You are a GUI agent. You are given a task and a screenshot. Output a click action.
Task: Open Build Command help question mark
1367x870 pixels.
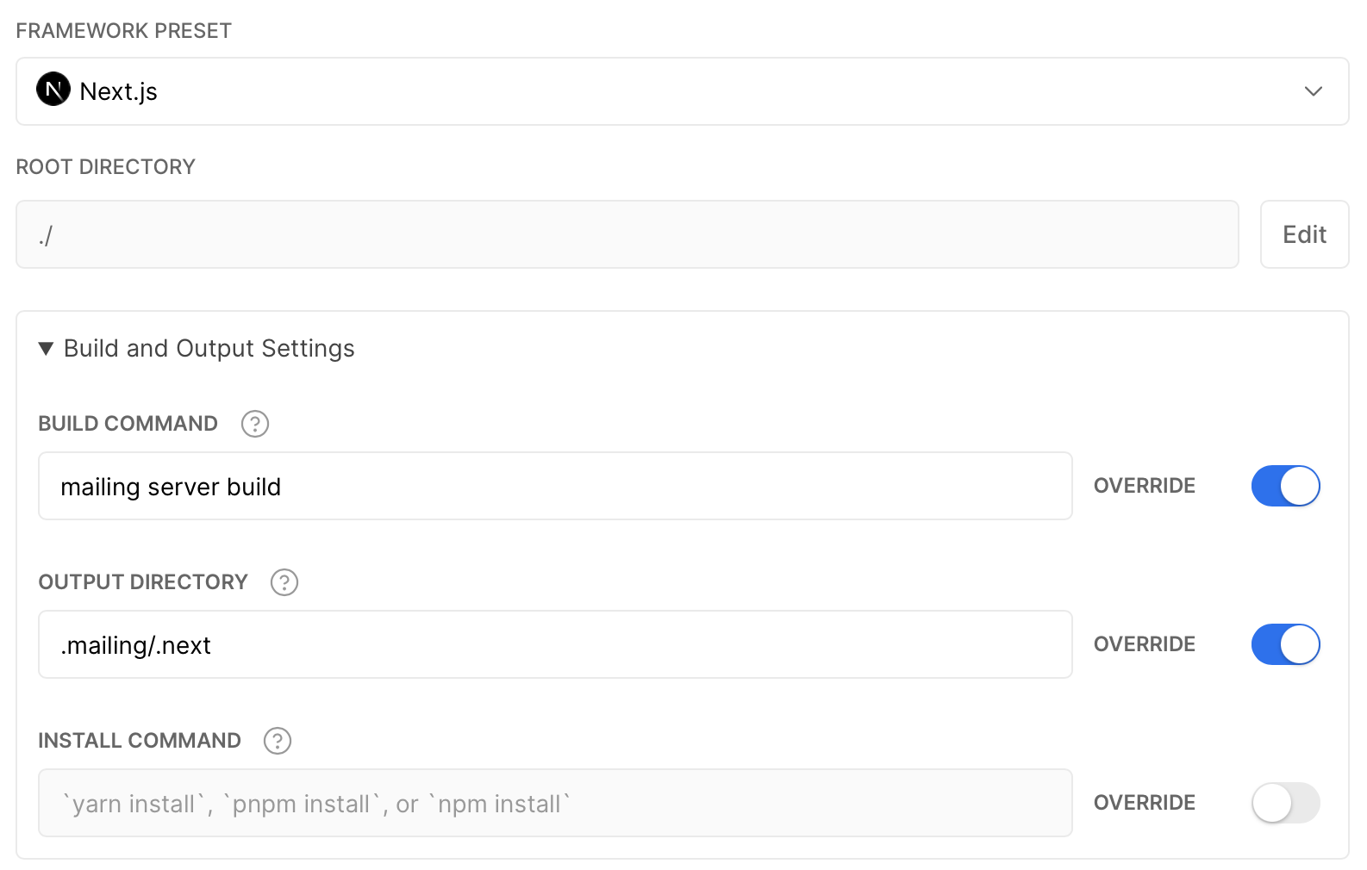coord(255,424)
